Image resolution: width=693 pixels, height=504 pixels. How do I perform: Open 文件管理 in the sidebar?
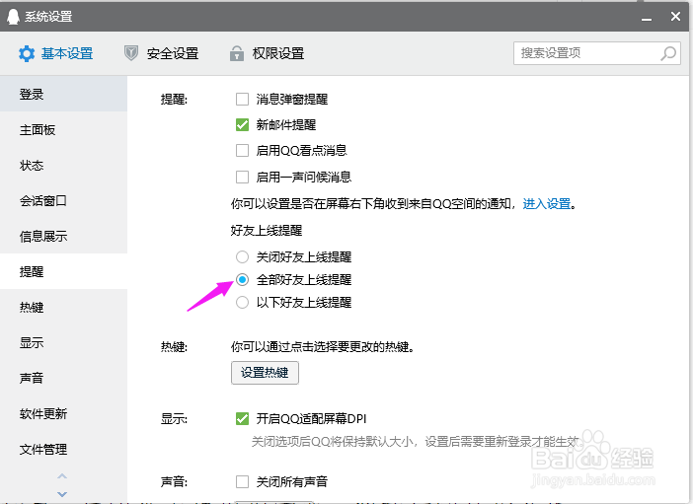[63, 449]
